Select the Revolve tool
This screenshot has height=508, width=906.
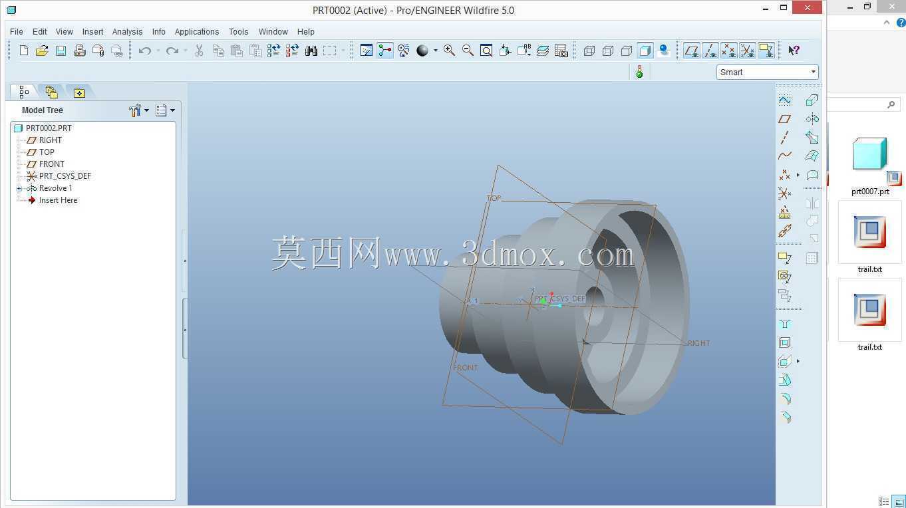coord(812,118)
